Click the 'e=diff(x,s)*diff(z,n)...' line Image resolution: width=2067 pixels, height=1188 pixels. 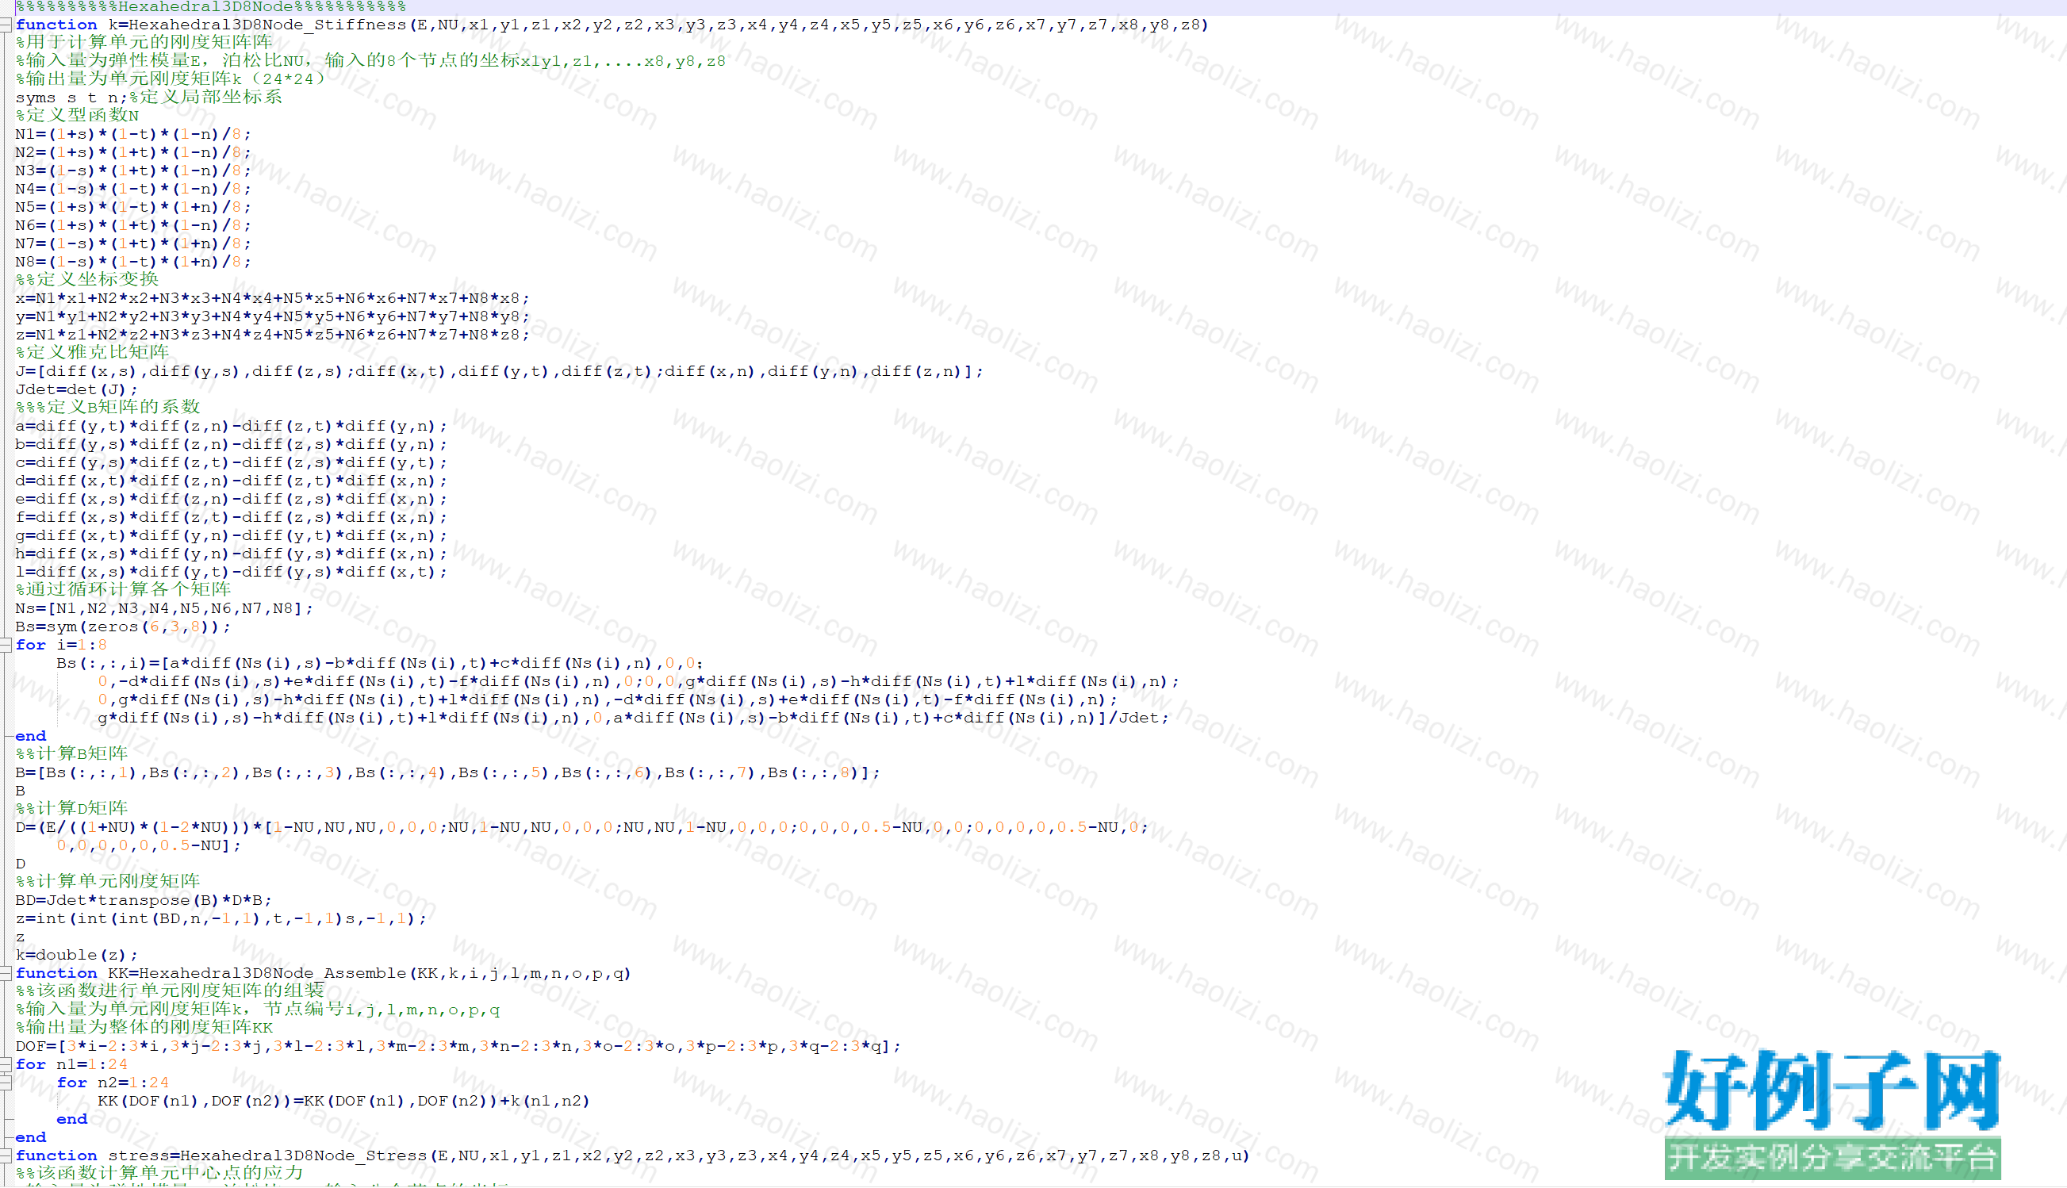tap(232, 499)
